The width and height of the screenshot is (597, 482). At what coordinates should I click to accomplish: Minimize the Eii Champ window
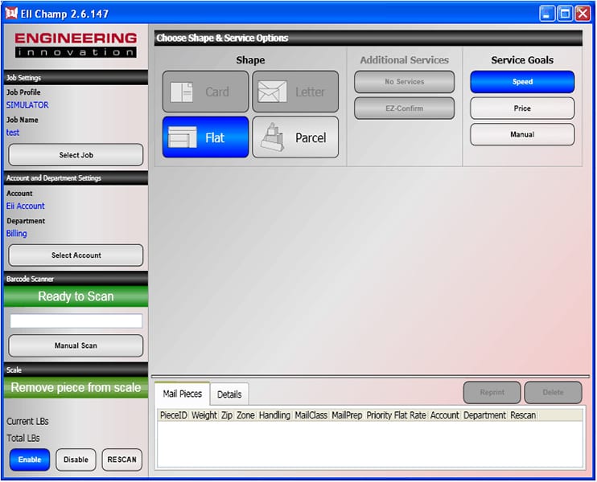click(547, 14)
